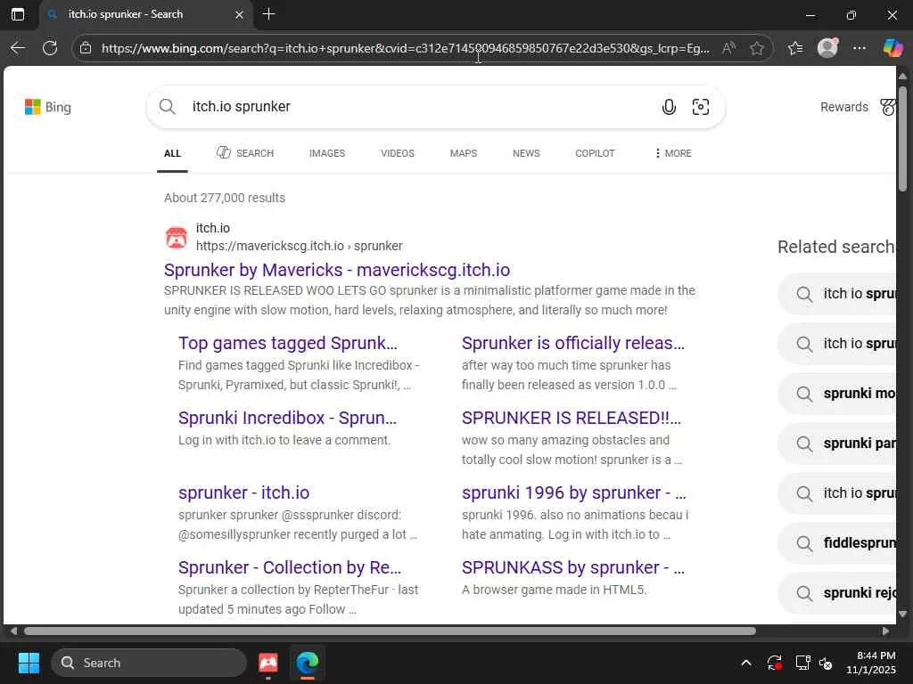Open the browser profile avatar
Screen dimensions: 913x684
[828, 48]
